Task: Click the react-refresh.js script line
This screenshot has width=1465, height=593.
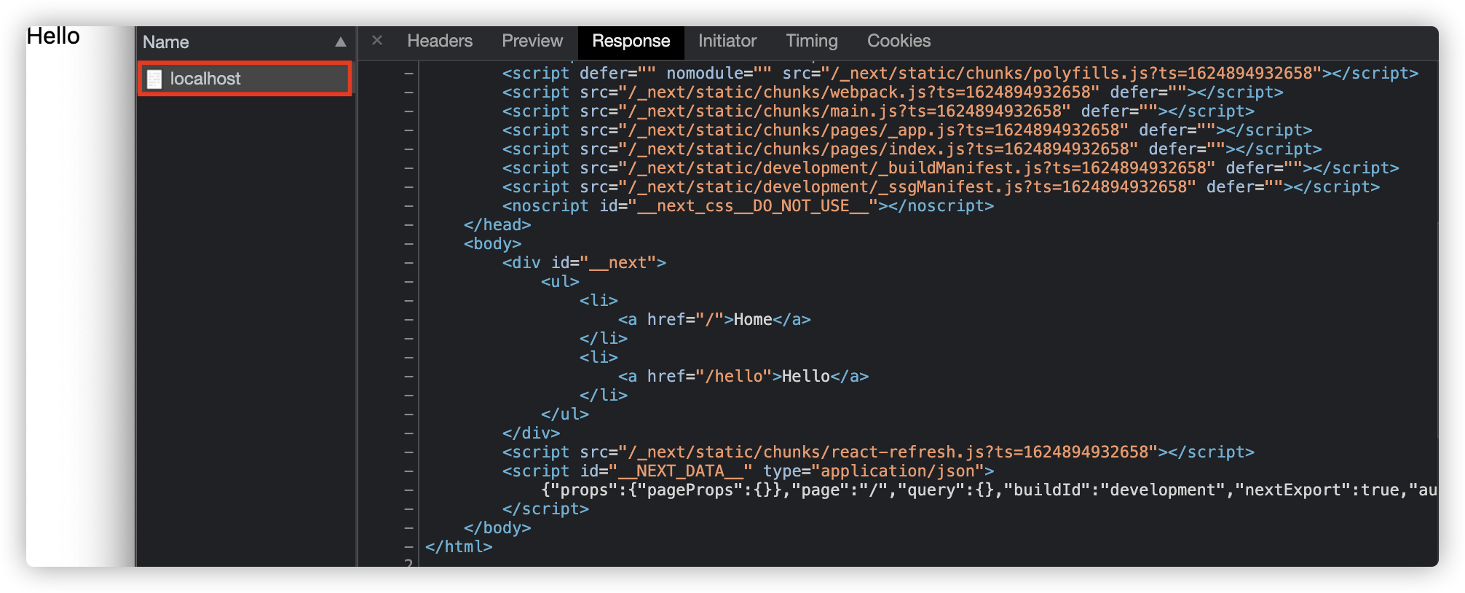Action: click(878, 452)
